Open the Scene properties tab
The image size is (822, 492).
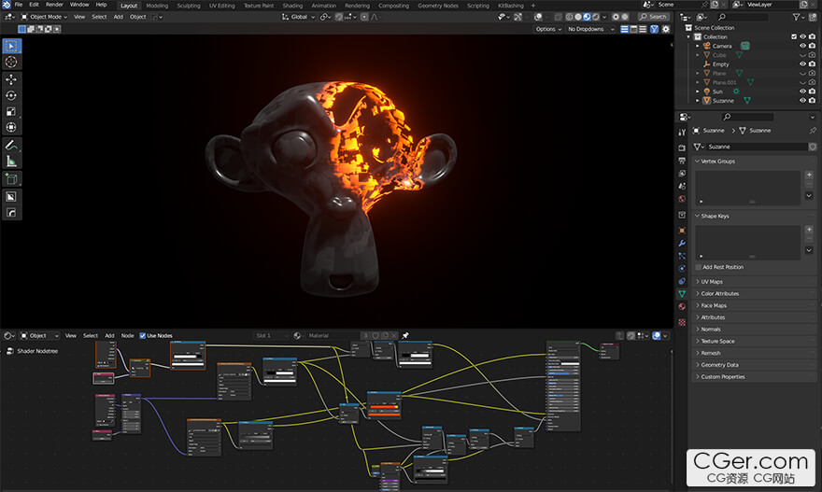682,186
